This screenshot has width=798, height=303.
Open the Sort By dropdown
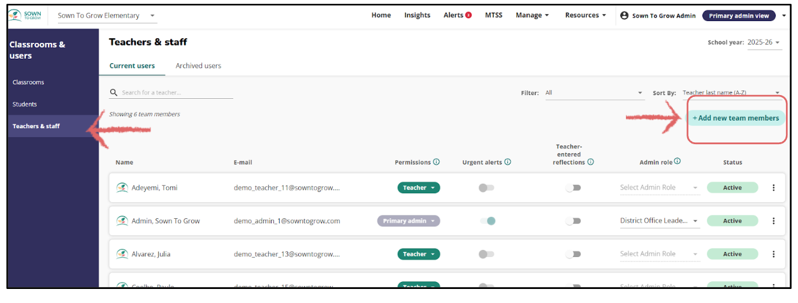[x=730, y=93]
